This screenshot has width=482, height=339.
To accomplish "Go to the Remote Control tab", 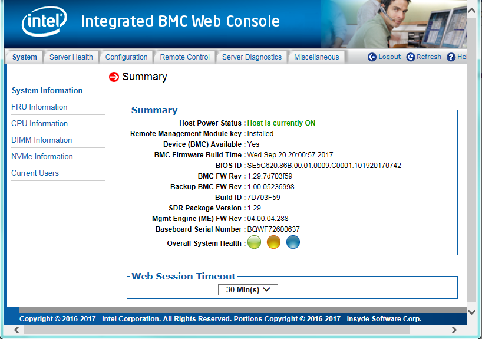I will (x=184, y=57).
